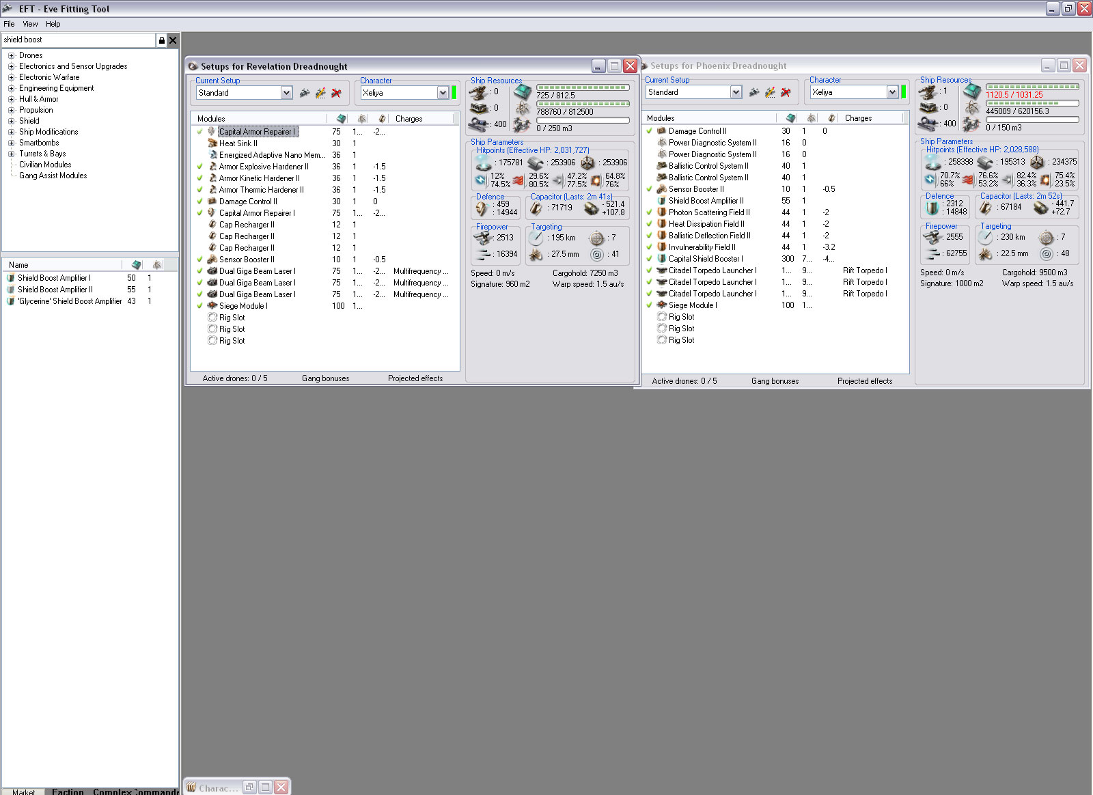Open the Character dropdown in Phoenix window
Screen dimensions: 1093x795
pyautogui.click(x=892, y=92)
